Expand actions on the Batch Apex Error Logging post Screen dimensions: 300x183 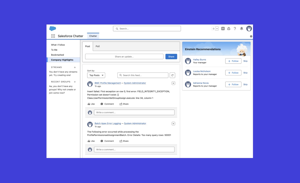tap(173, 123)
